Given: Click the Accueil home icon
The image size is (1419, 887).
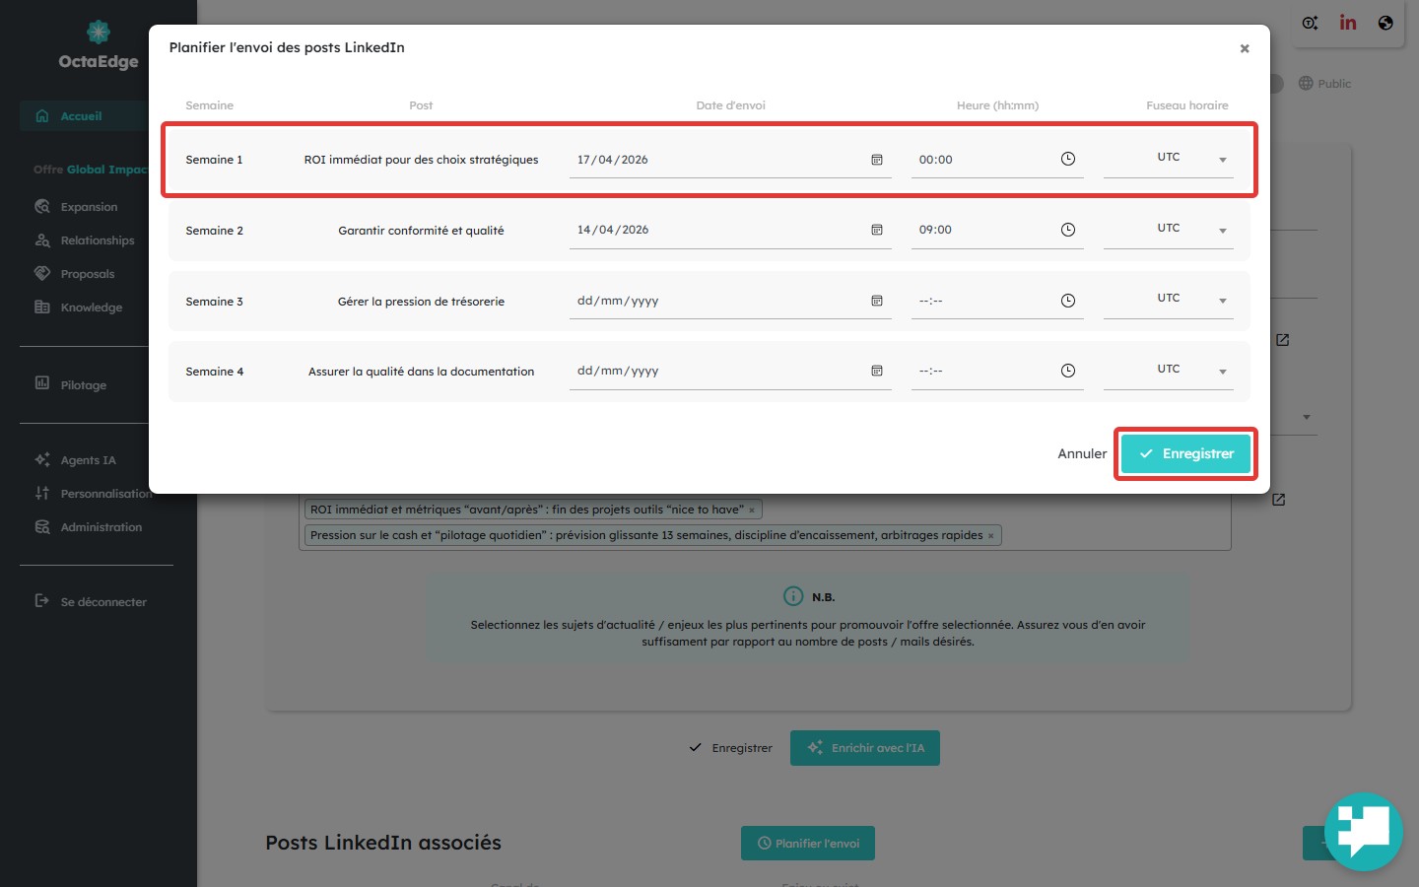Looking at the screenshot, I should (42, 115).
